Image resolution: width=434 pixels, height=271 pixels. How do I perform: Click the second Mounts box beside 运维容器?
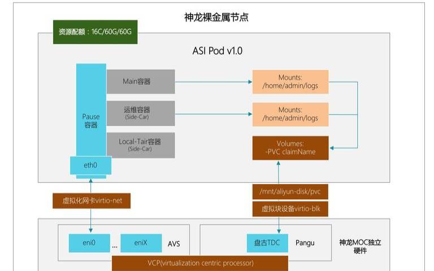(x=290, y=114)
